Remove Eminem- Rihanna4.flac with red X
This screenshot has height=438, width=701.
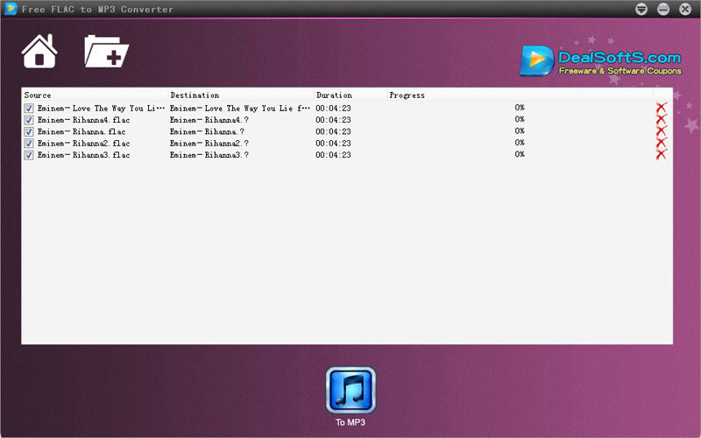pyautogui.click(x=662, y=119)
